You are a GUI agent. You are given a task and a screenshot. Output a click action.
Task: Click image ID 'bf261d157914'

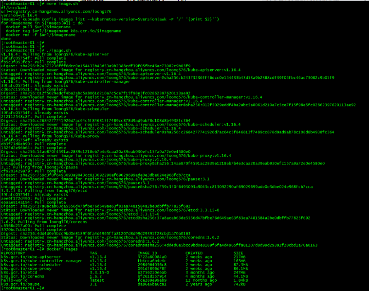coord(152,276)
